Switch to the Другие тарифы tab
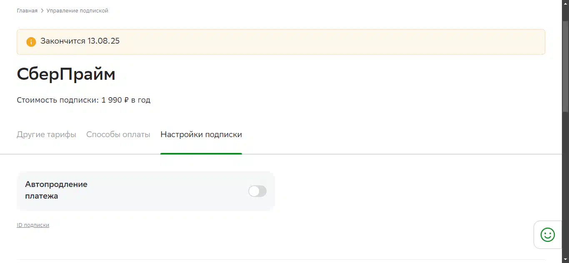 [46, 135]
